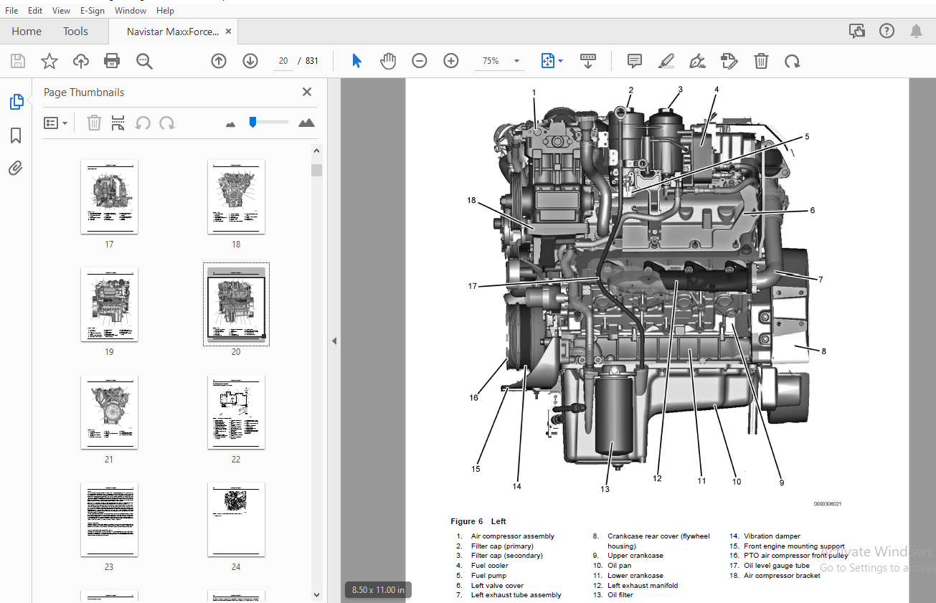Activate the Hand pan tool

pyautogui.click(x=388, y=61)
